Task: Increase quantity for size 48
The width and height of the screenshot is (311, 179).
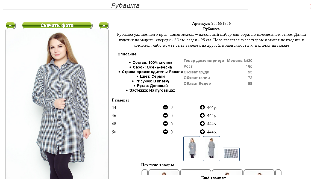Action: [202, 124]
